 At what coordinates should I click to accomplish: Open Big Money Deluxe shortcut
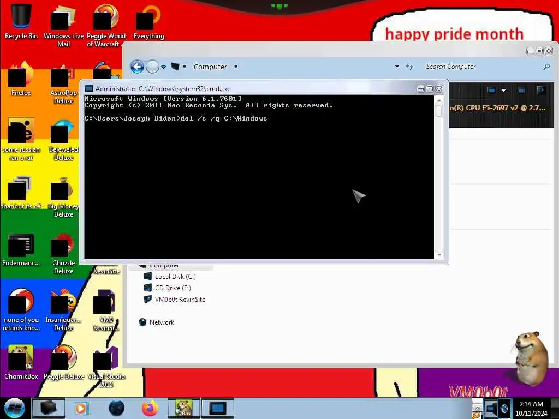point(63,196)
